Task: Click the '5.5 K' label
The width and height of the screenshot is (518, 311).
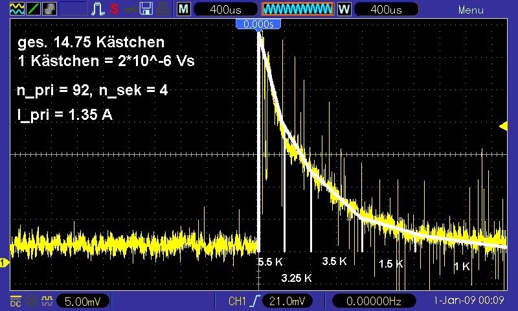Action: (x=270, y=262)
